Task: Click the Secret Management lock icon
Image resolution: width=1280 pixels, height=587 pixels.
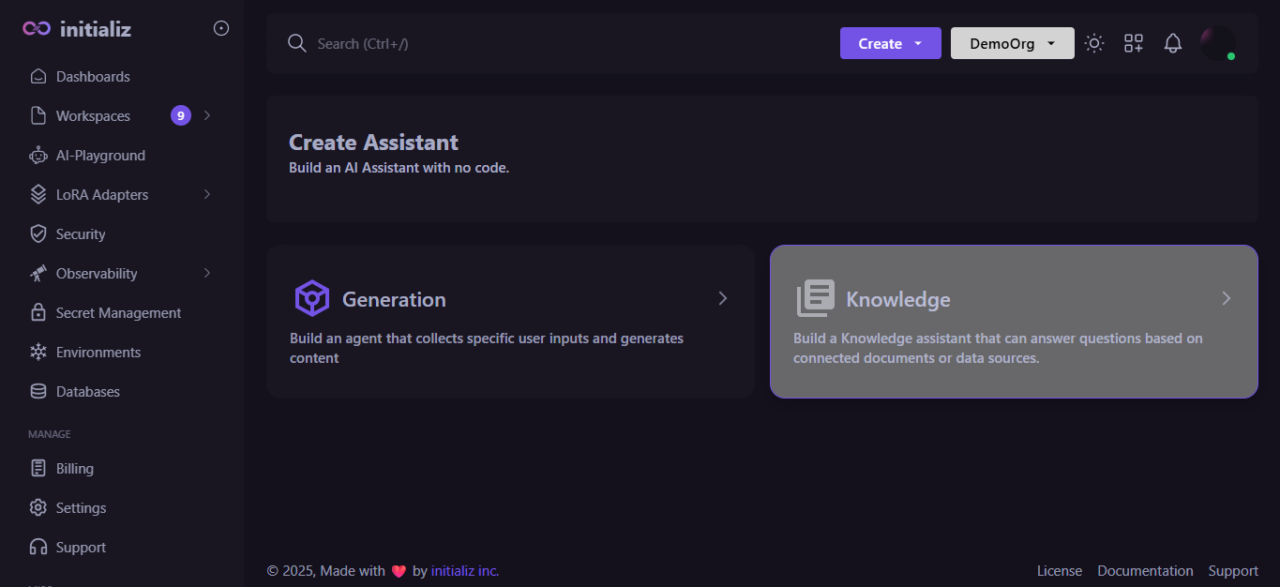Action: click(x=38, y=313)
